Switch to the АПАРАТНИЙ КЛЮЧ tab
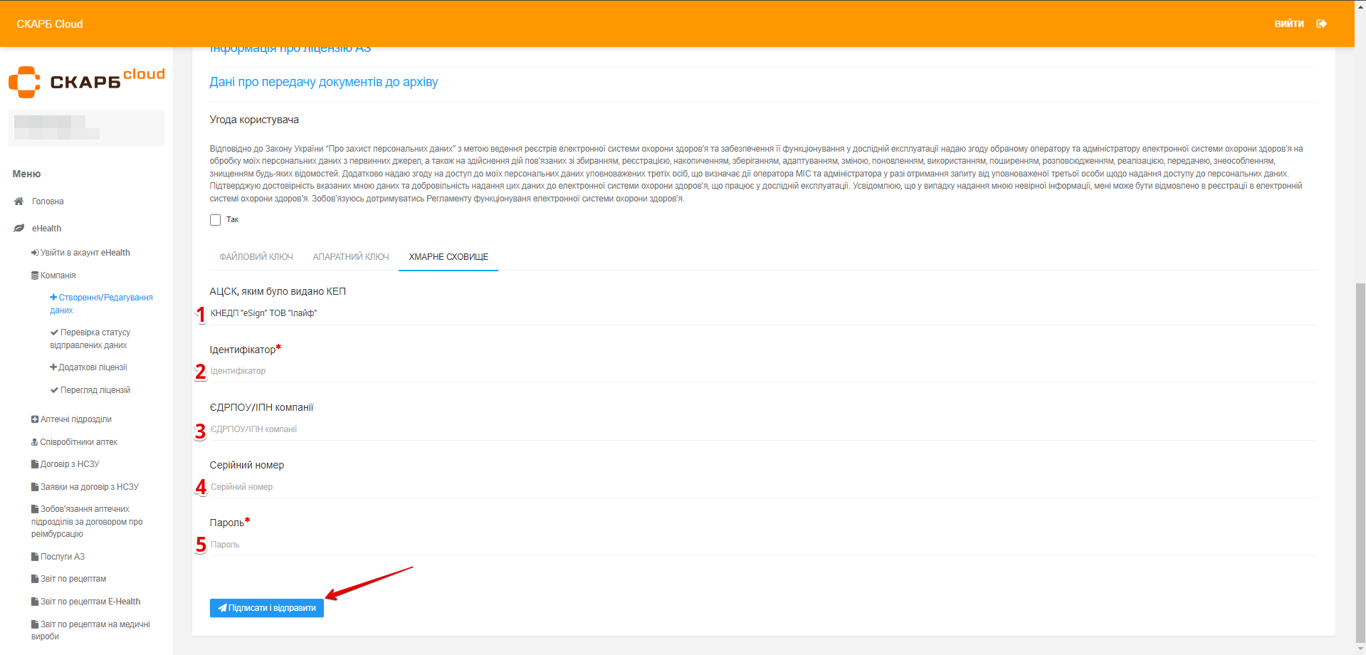 point(351,257)
